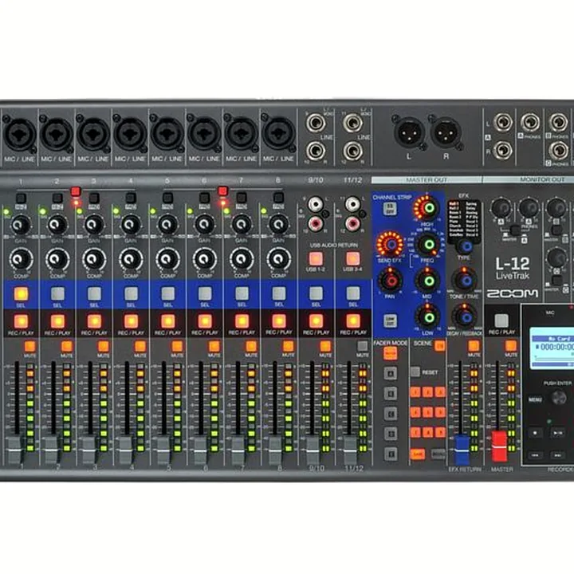Viewport: 574px width, 574px height.
Task: Tap the recorder stop button
Action: click(535, 433)
